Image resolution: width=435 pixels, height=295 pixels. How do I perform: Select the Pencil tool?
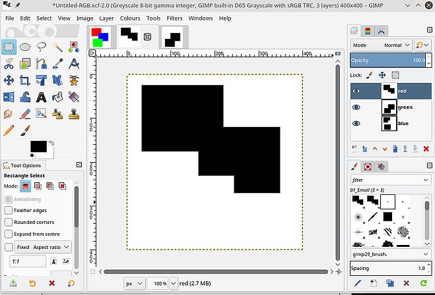[9, 130]
